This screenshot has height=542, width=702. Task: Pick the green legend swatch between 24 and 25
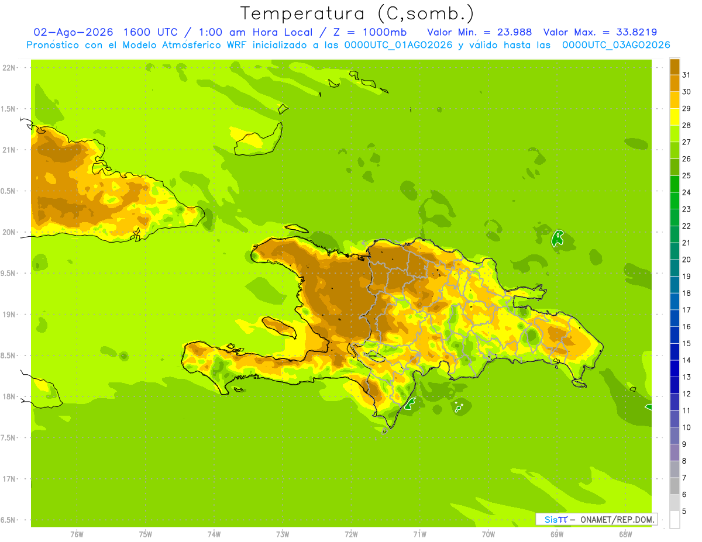pyautogui.click(x=675, y=185)
